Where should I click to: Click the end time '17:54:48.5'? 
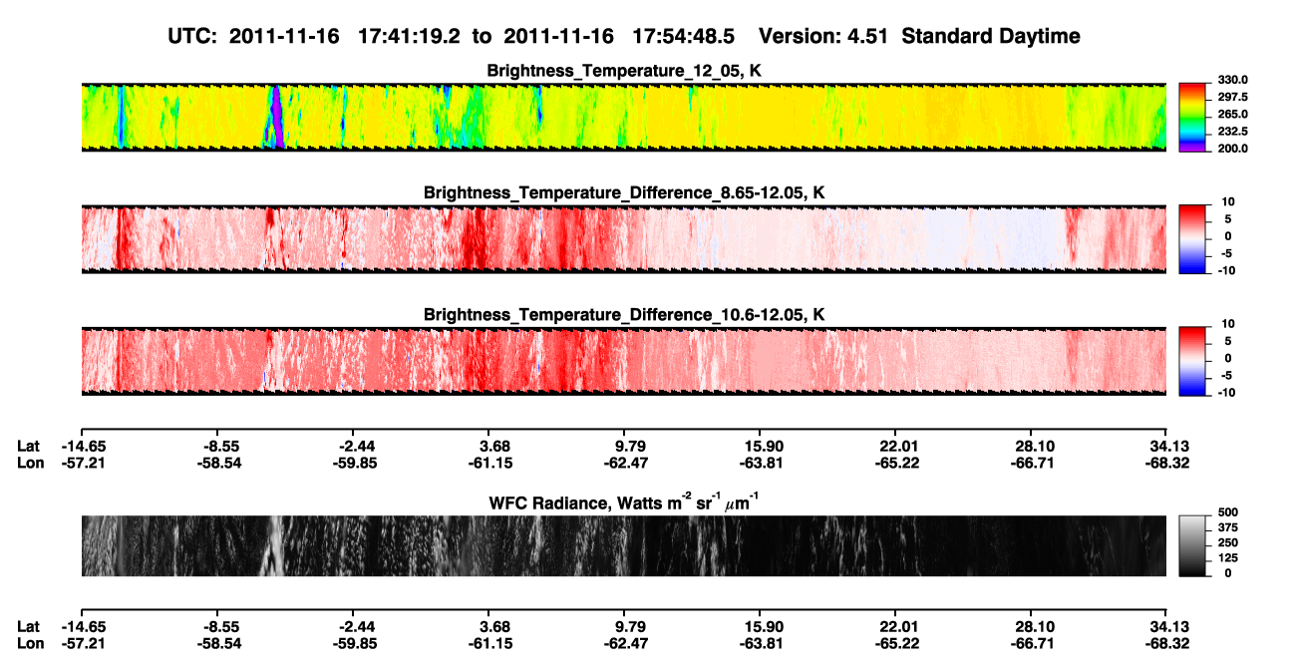tap(684, 37)
